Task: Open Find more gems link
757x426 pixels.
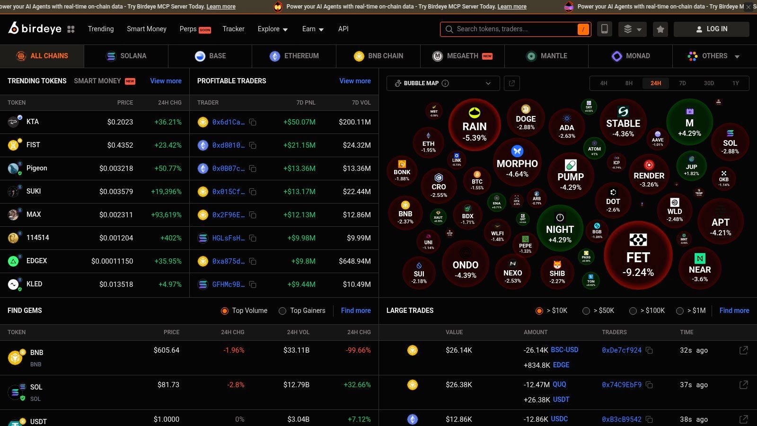Action: [x=356, y=311]
